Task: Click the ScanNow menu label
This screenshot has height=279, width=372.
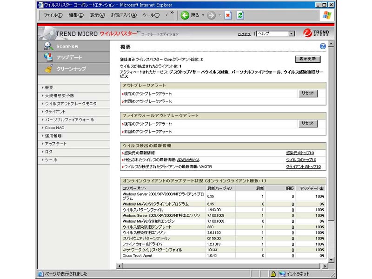Action: [67, 46]
